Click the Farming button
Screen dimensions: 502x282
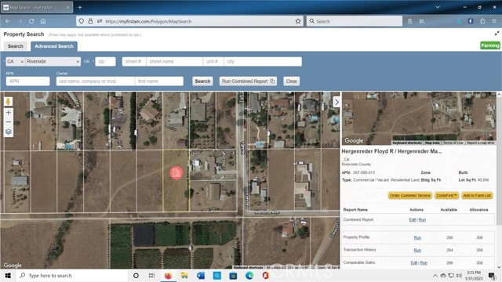pyautogui.click(x=489, y=45)
